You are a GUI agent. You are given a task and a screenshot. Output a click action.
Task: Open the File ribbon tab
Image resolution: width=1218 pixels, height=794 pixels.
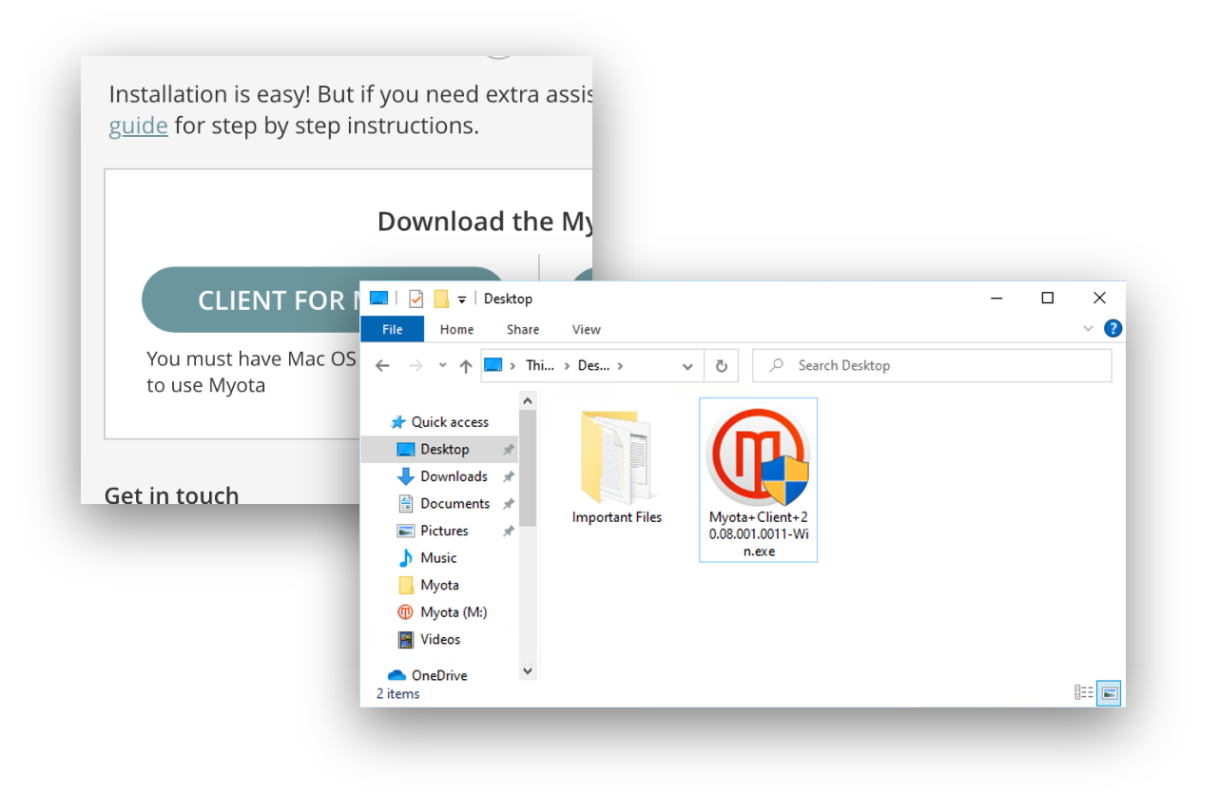[392, 329]
